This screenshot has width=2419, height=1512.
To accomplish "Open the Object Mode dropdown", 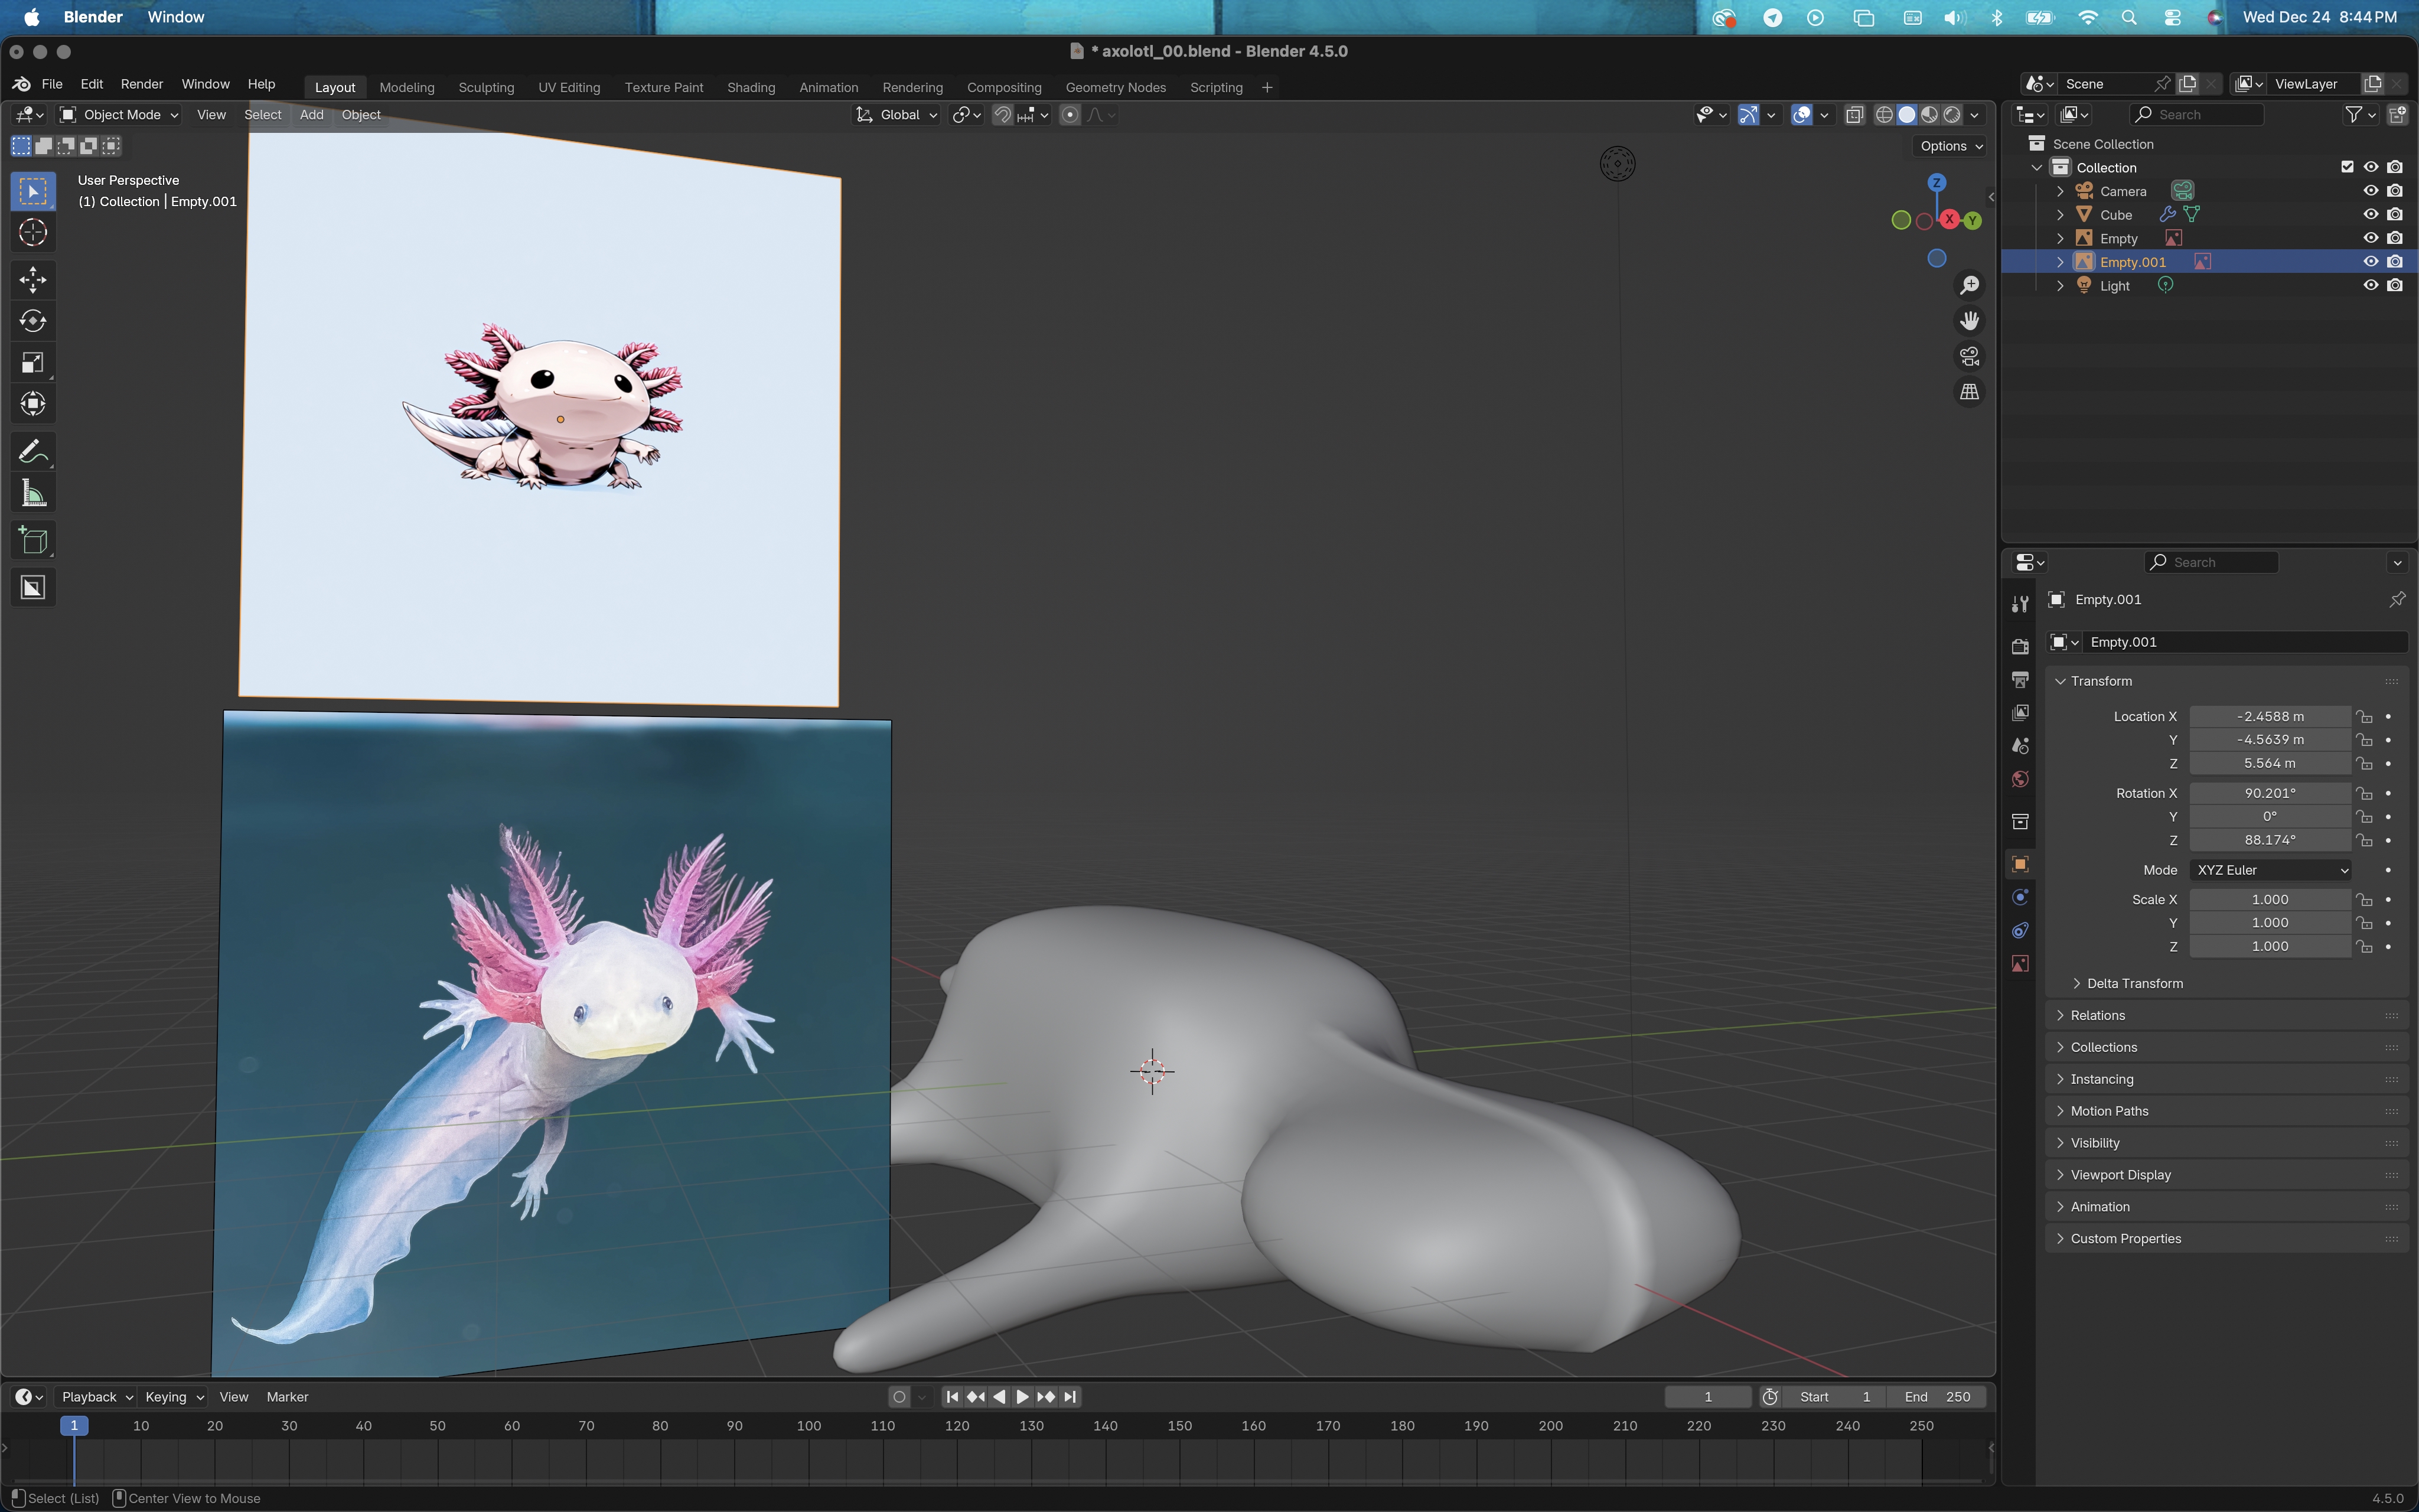I will click(119, 115).
